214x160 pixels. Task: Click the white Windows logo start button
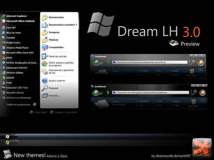pyautogui.click(x=7, y=137)
